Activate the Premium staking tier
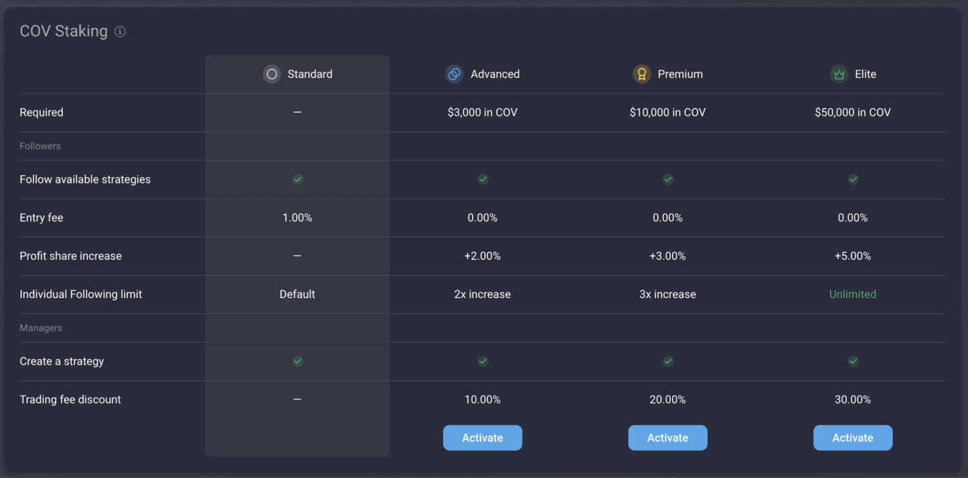 tap(667, 438)
